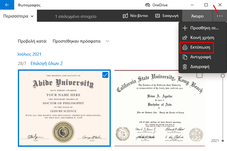Open the Abide University diploma thumbnail
This screenshot has width=227, height=151.
[64, 108]
